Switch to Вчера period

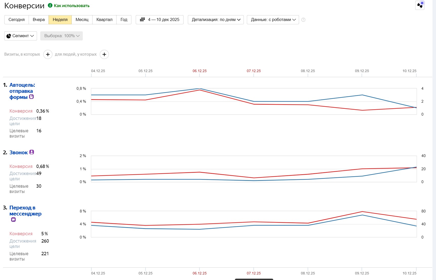click(x=38, y=20)
